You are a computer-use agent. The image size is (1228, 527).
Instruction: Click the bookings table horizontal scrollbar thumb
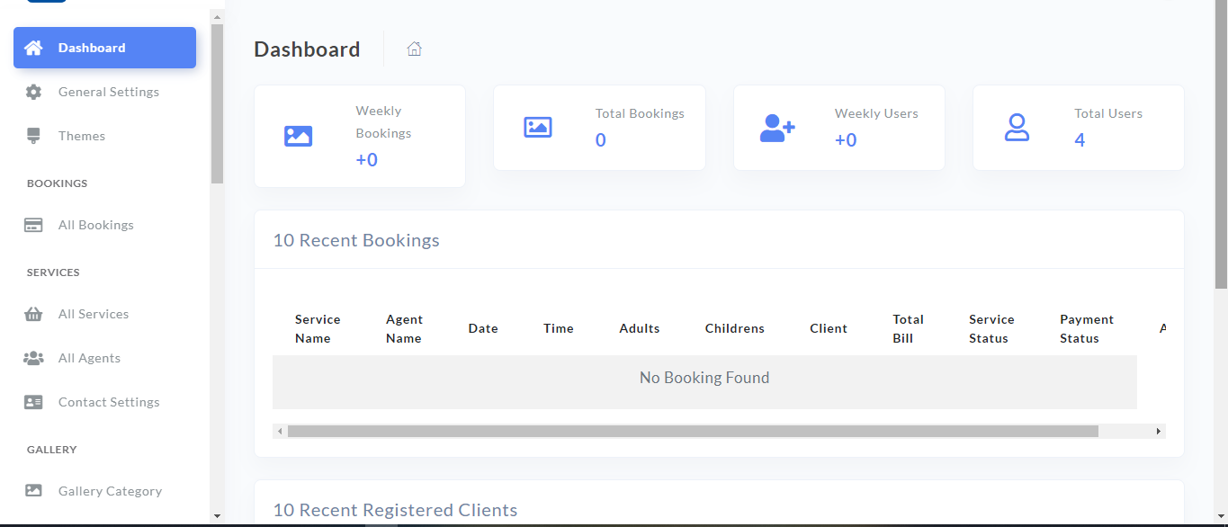point(693,432)
